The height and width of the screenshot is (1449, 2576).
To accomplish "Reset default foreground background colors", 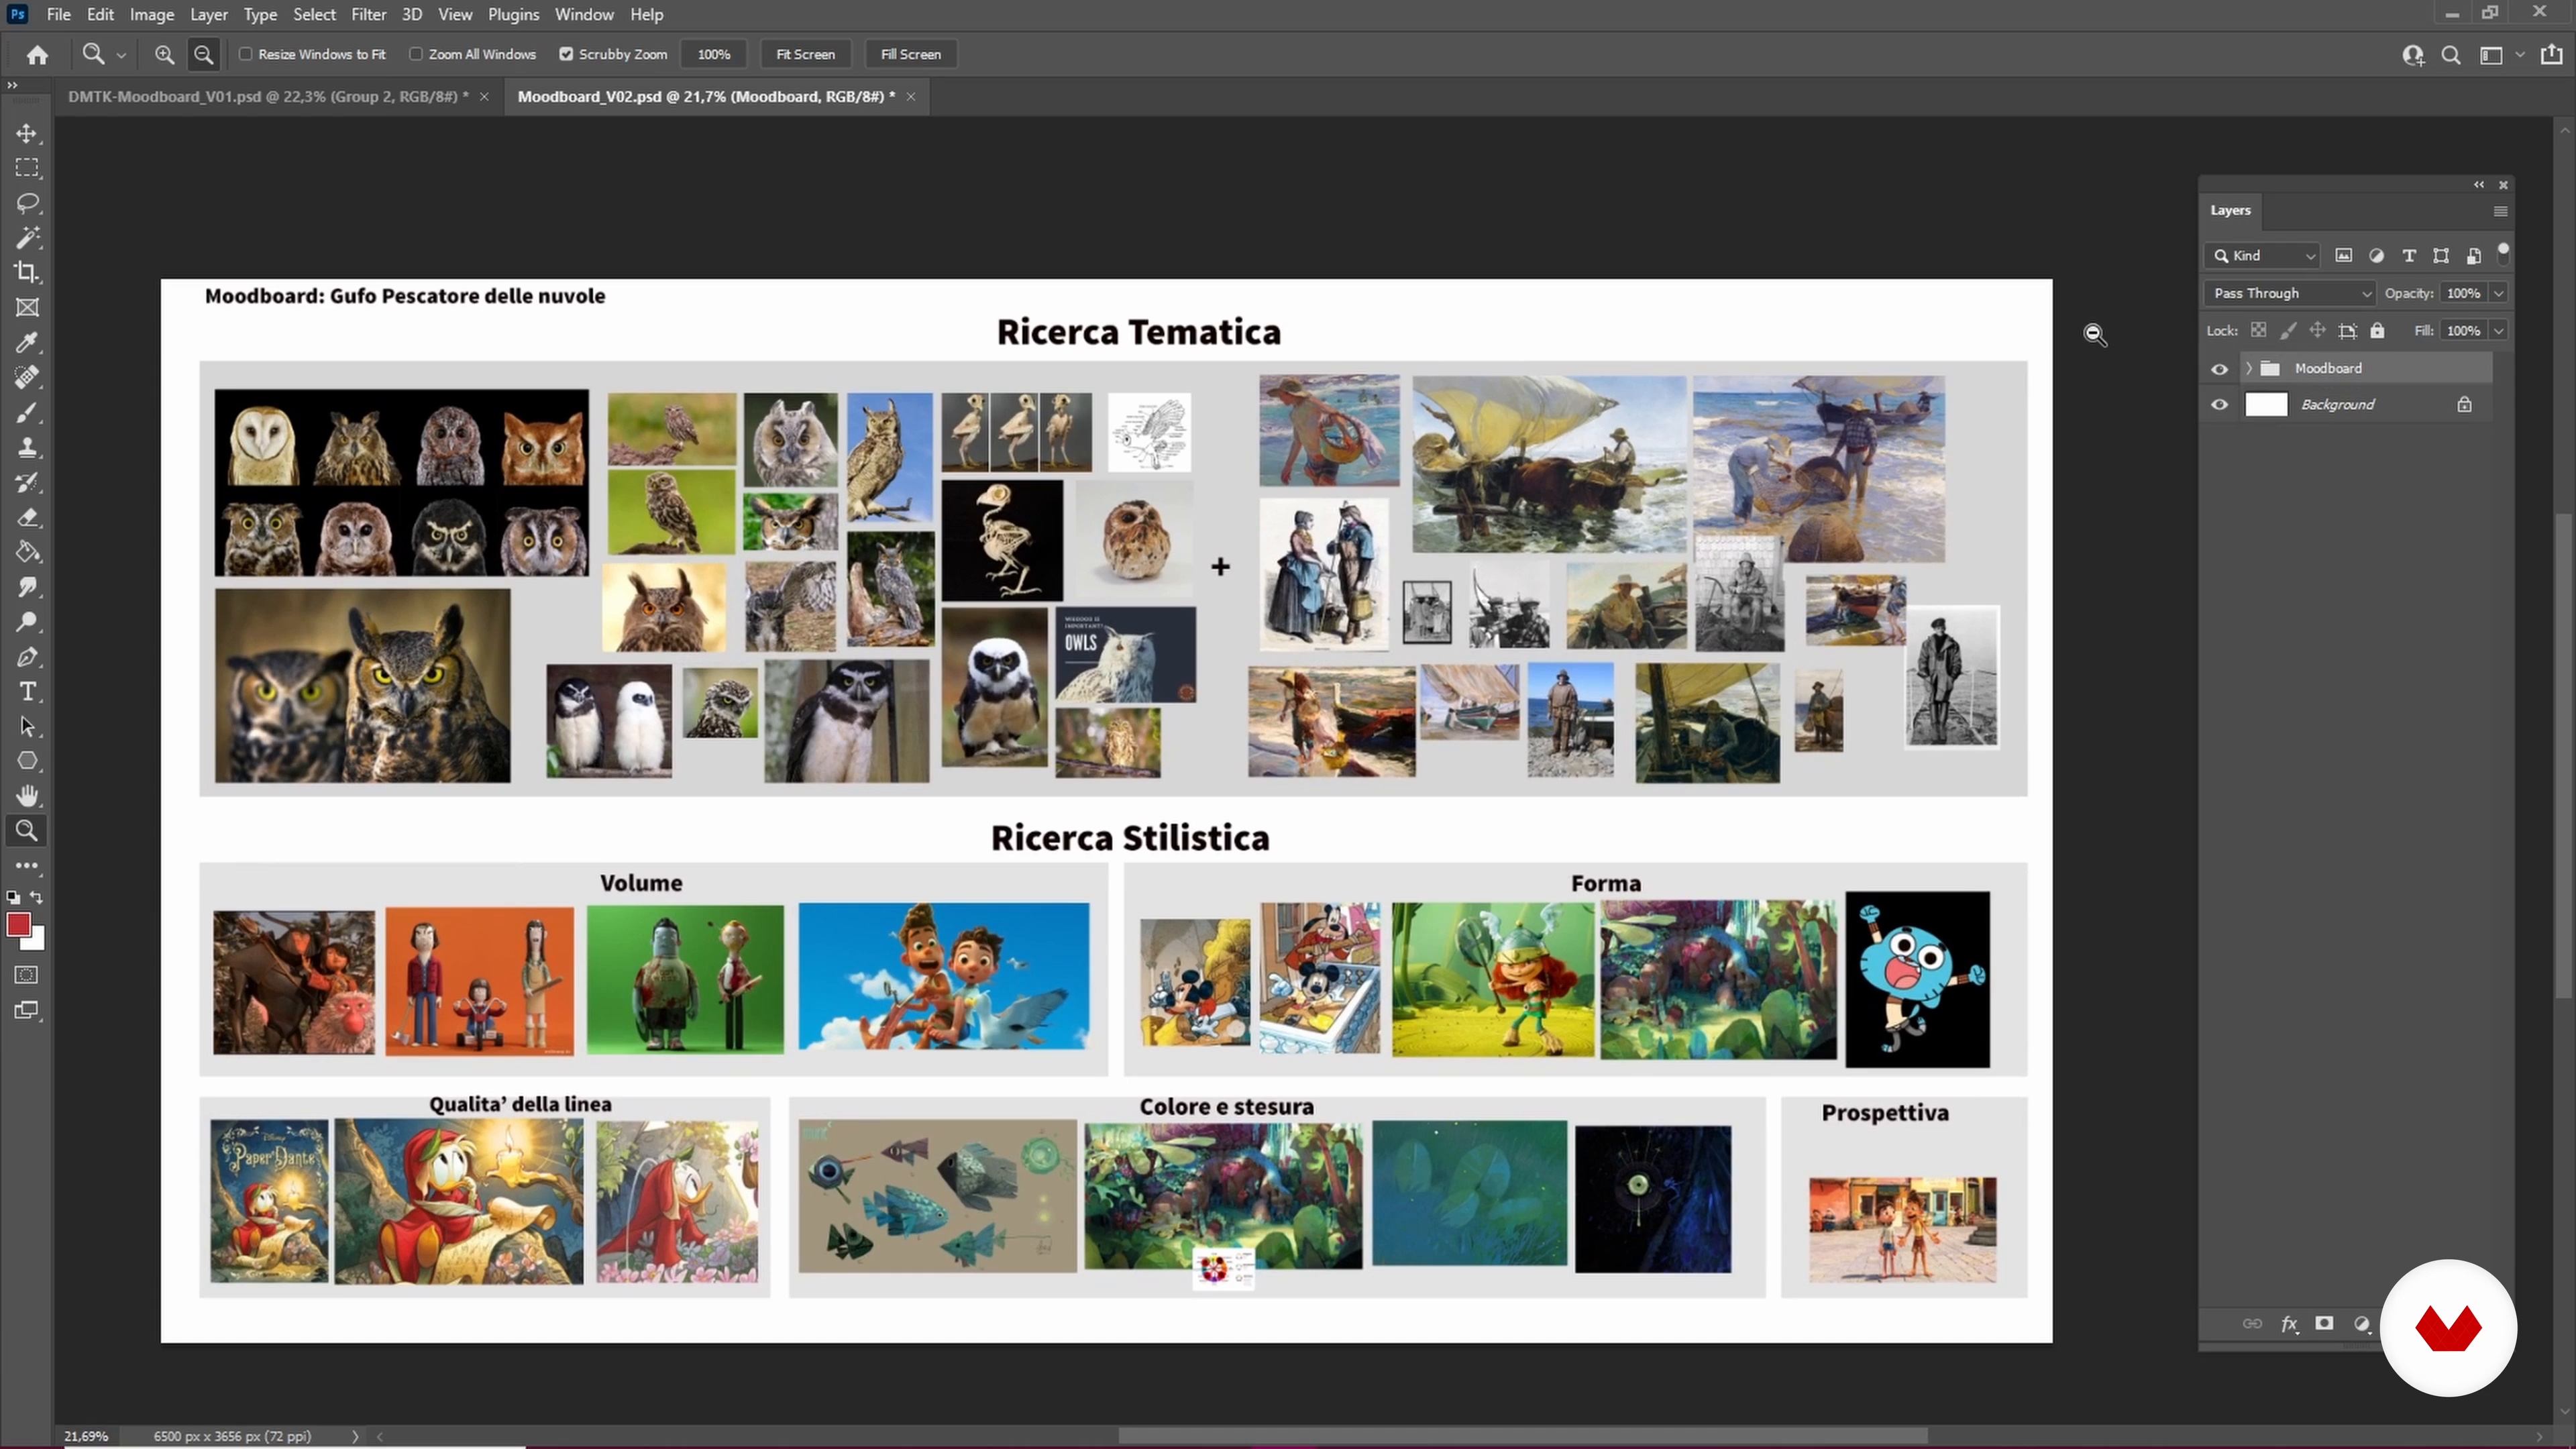I will point(13,897).
